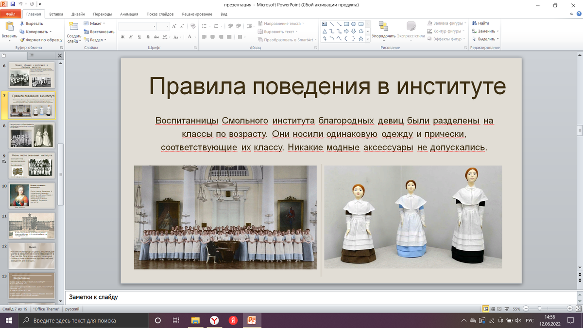Justify the paragraph text
583x328 pixels.
tap(229, 37)
